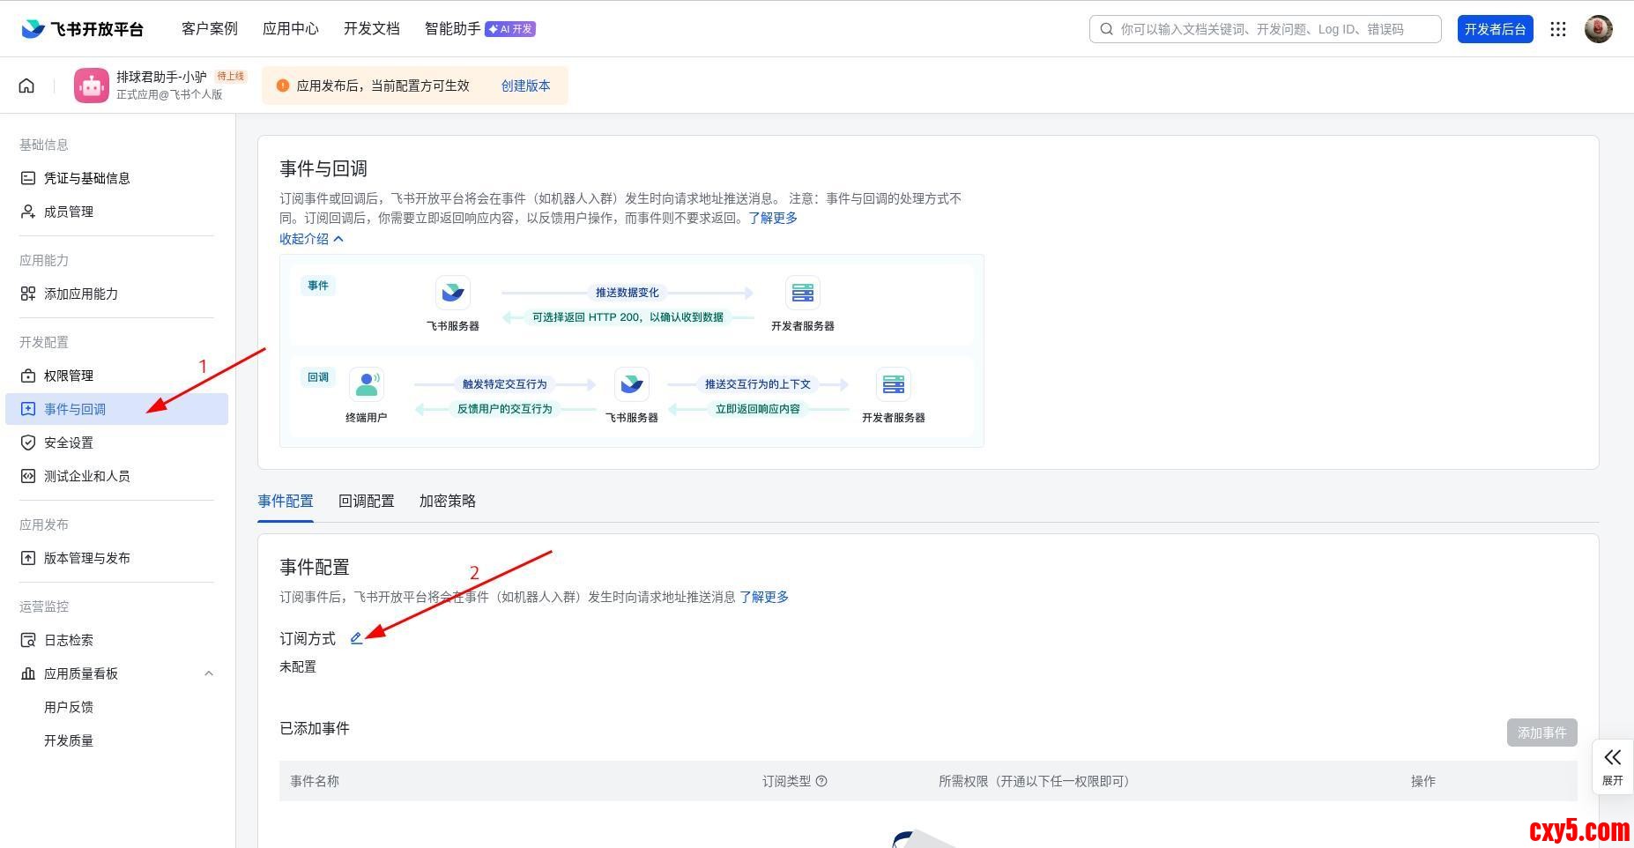Viewport: 1634px width, 848px height.
Task: Click the 创建版本 link
Action: pyautogui.click(x=525, y=86)
